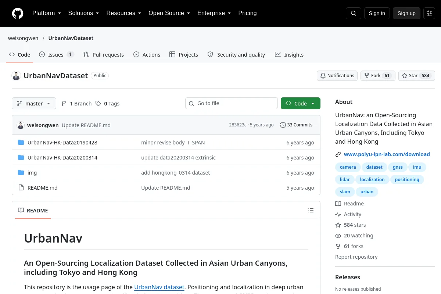Click the weisongwen avatar beside repo title
Image resolution: width=441 pixels, height=294 pixels.
click(x=16, y=76)
